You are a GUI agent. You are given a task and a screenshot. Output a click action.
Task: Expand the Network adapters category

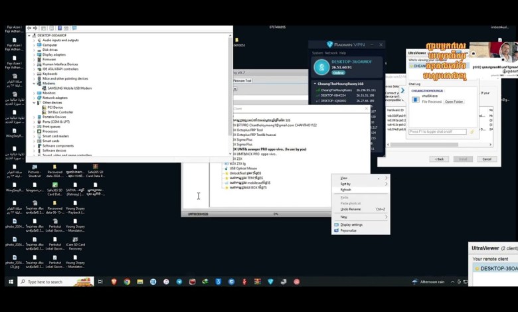pyautogui.click(x=34, y=98)
